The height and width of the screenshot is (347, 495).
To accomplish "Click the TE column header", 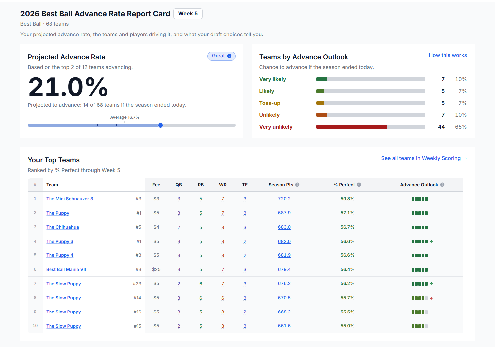I will (245, 185).
